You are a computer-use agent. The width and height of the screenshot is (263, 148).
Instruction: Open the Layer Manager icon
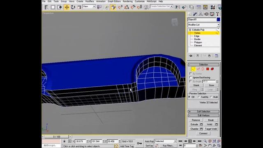(191, 7)
